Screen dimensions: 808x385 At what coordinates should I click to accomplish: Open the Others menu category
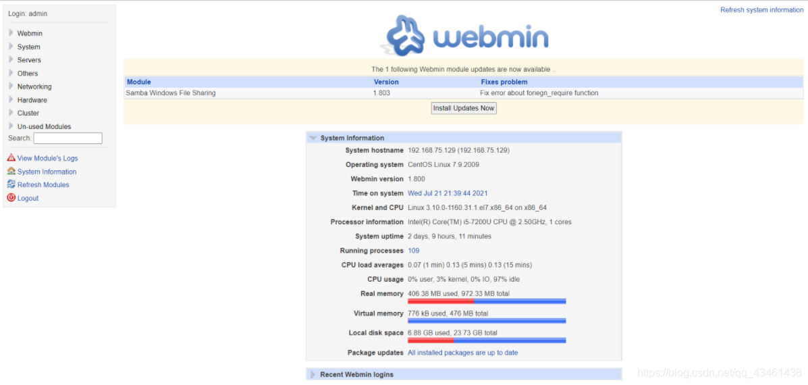coord(28,74)
